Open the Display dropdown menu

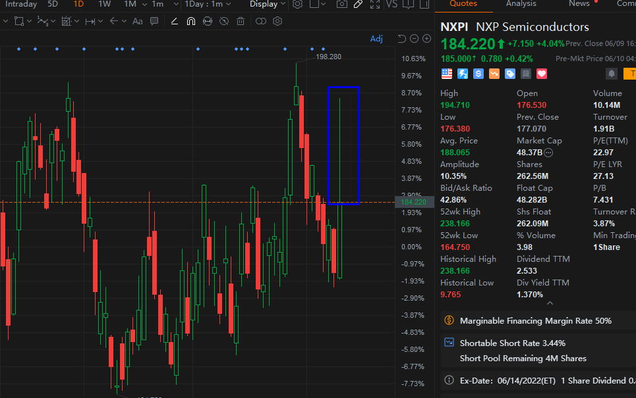268,4
